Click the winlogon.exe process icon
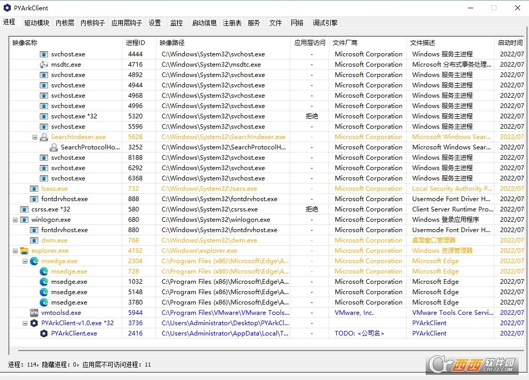The image size is (529, 380). pyautogui.click(x=24, y=220)
